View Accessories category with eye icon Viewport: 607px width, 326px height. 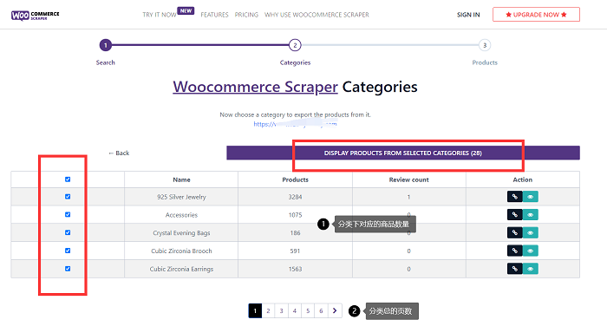pyautogui.click(x=531, y=214)
